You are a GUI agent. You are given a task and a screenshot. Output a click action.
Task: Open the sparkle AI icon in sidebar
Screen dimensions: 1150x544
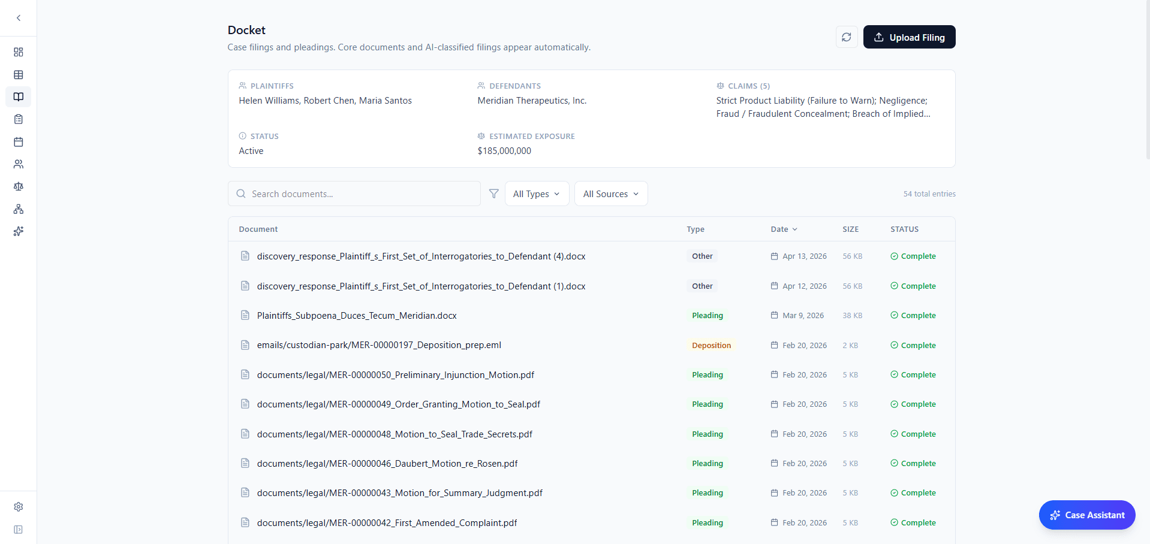[x=19, y=231]
